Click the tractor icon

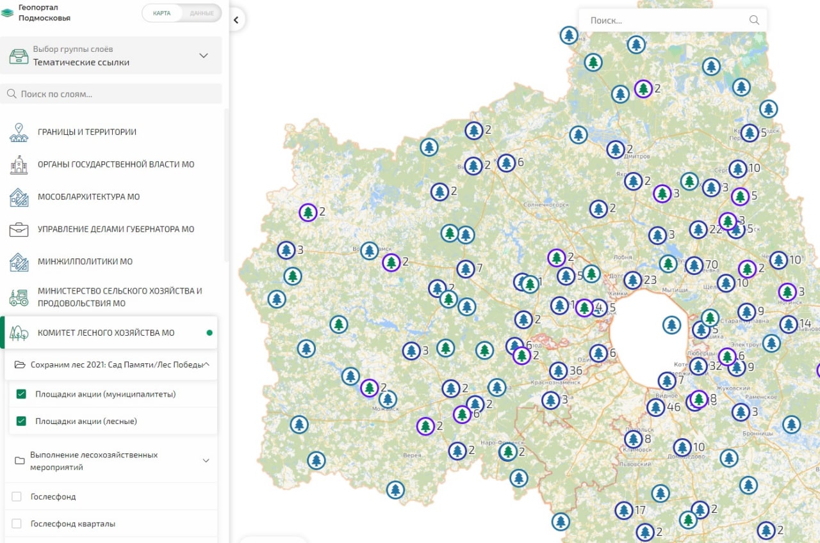(x=19, y=297)
